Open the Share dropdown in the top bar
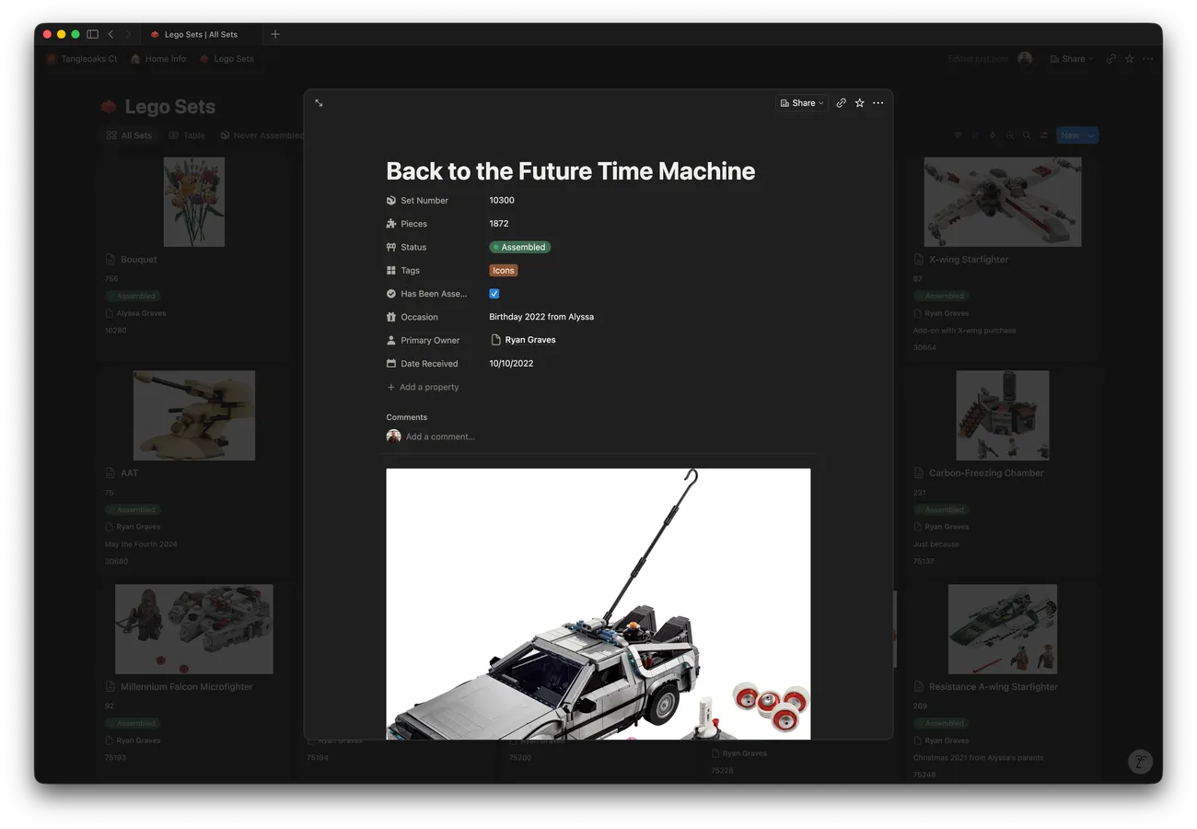The height and width of the screenshot is (829, 1197). [x=1071, y=59]
